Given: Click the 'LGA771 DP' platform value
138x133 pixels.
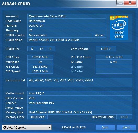Looking at the screenshot, I should [67, 26].
